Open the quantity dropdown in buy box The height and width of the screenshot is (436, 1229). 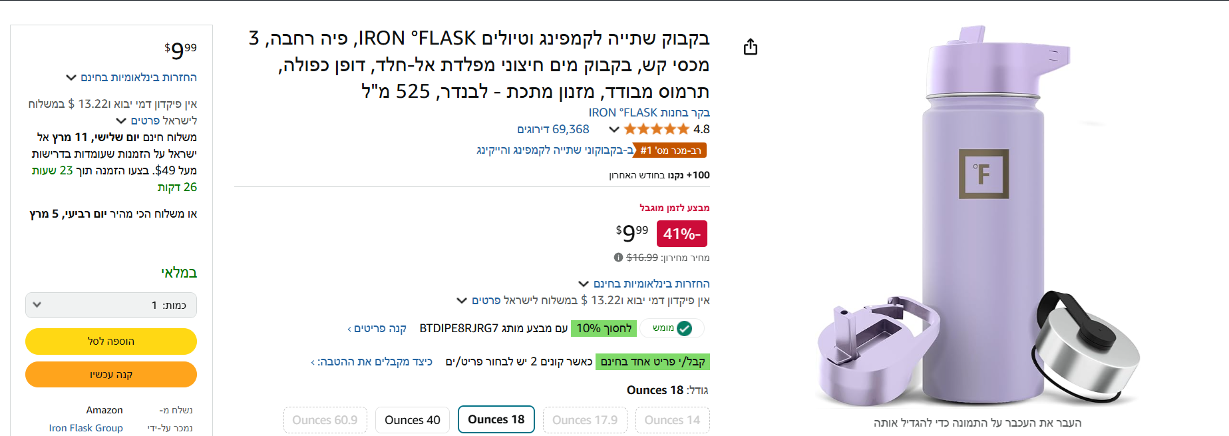pyautogui.click(x=111, y=305)
